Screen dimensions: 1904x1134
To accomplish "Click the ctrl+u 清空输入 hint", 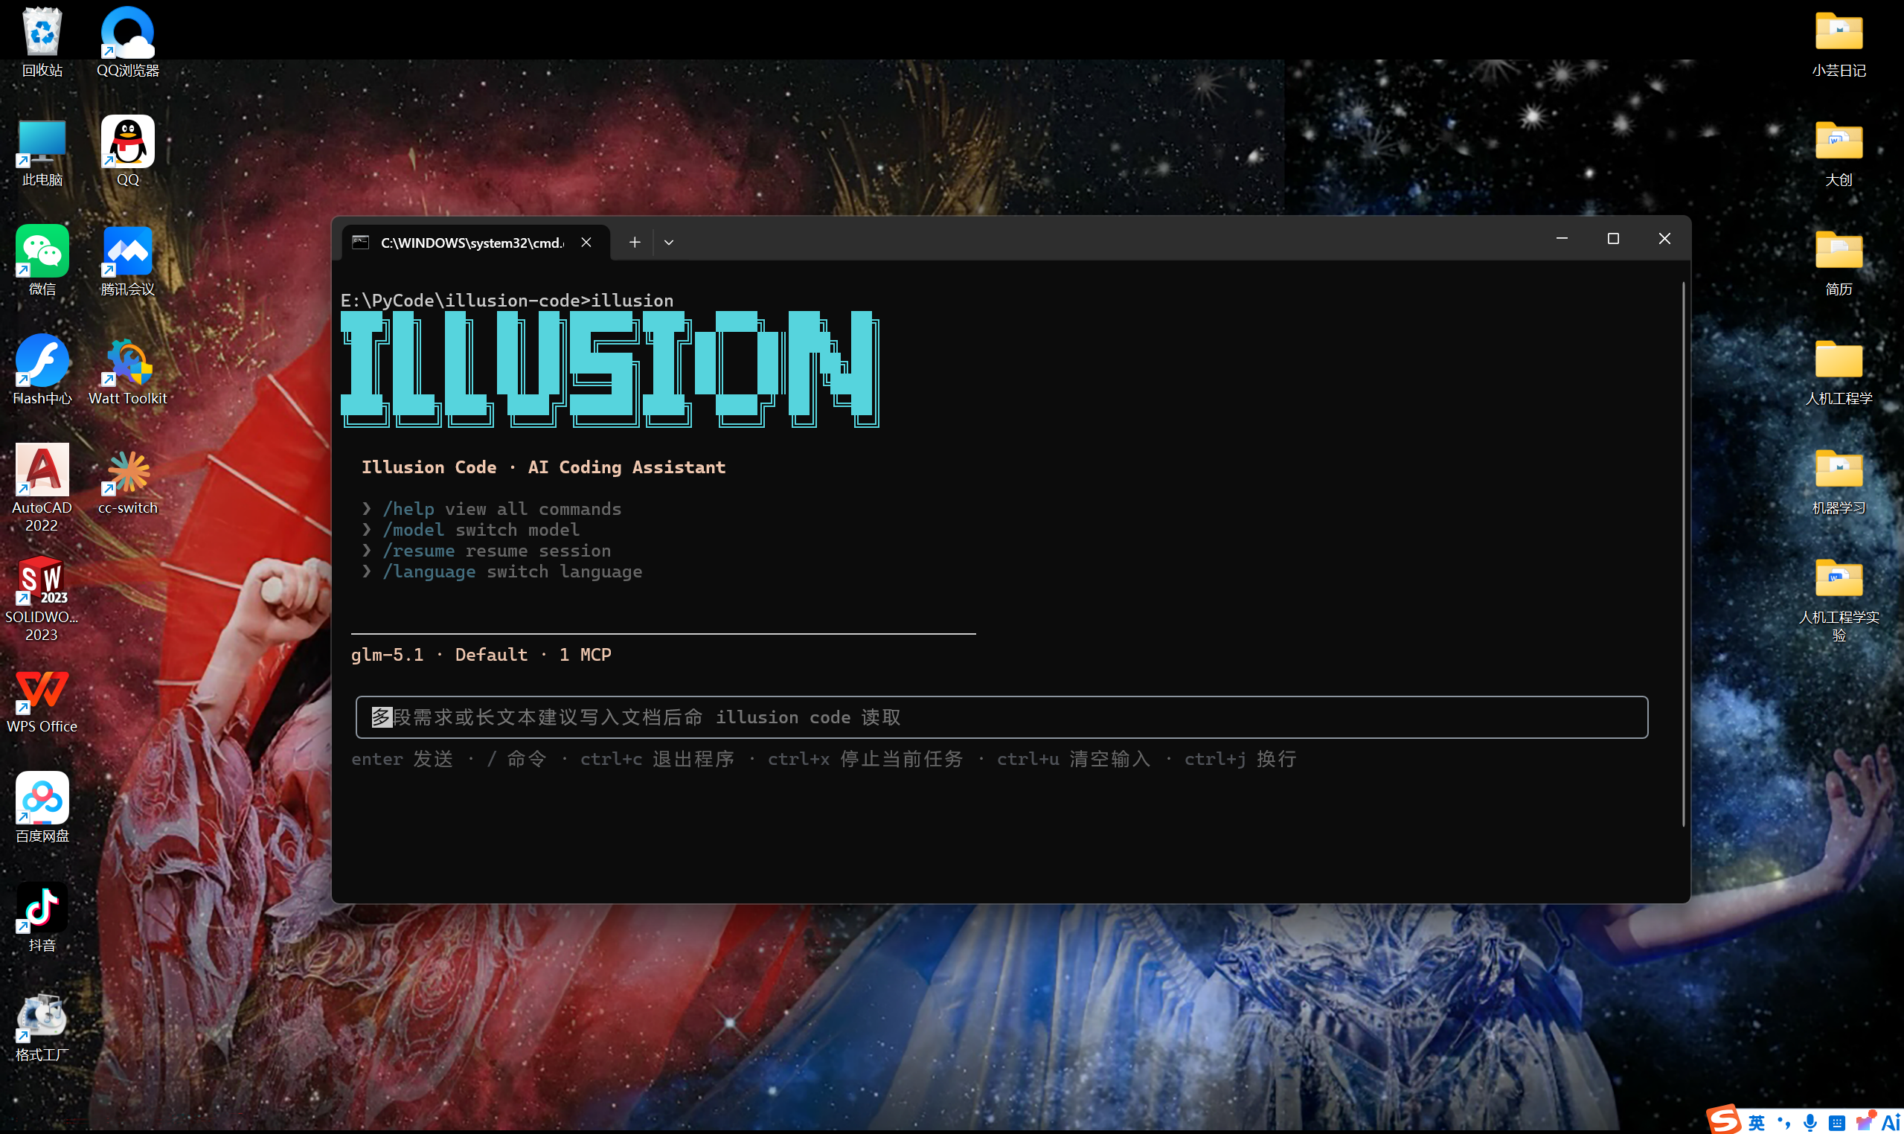I will click(1074, 759).
